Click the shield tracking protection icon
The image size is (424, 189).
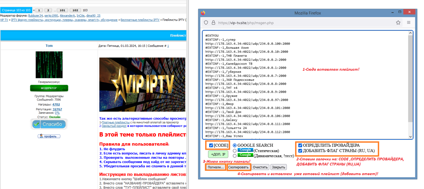tap(206, 23)
